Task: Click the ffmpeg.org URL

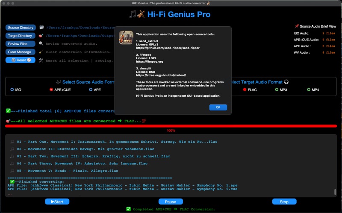Action: coord(149,61)
